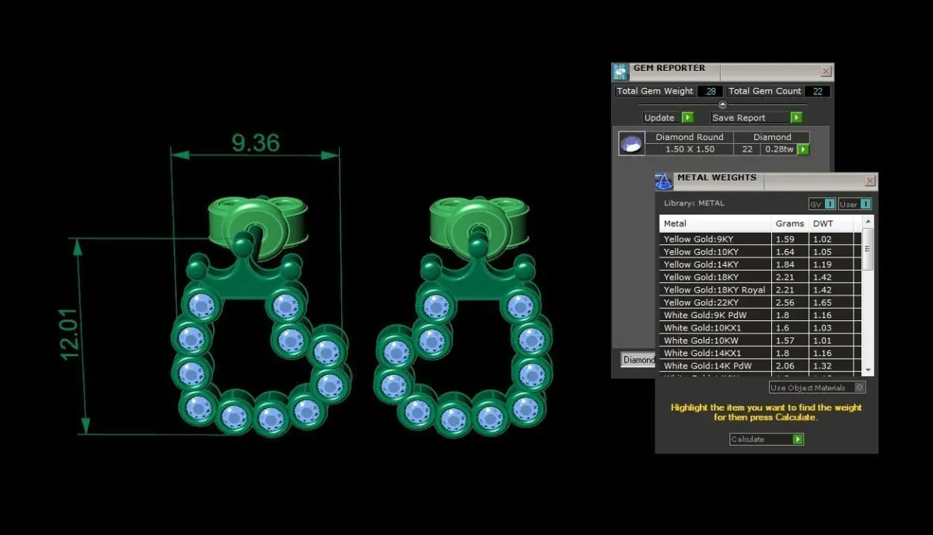933x535 pixels.
Task: Click the Diamond button at Gem Reporter bottom
Action: [638, 360]
